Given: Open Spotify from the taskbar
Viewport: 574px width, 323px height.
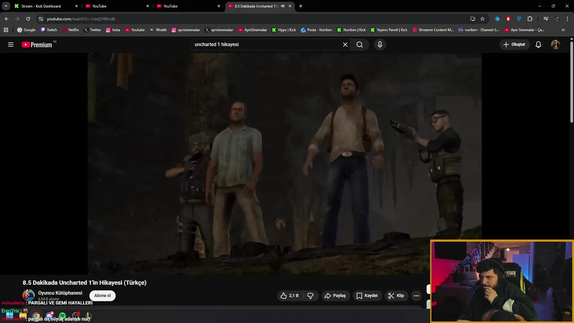Looking at the screenshot, I should click(x=62, y=316).
